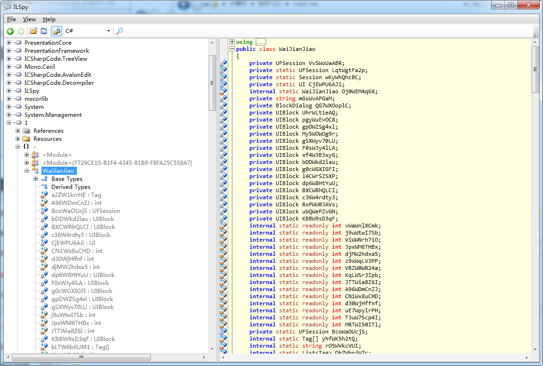The width and height of the screenshot is (543, 366).
Task: Click the Resources folder icon
Action: point(26,138)
